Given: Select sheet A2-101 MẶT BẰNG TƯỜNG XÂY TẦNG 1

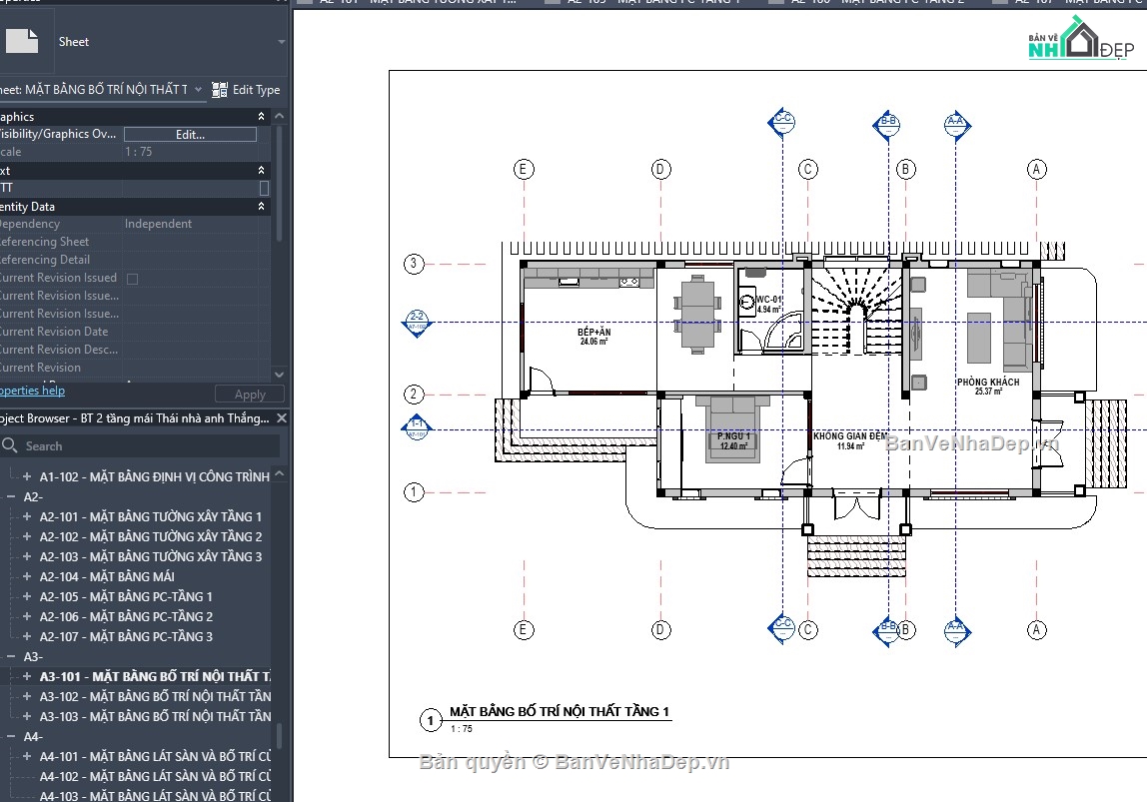Looking at the screenshot, I should click(150, 516).
